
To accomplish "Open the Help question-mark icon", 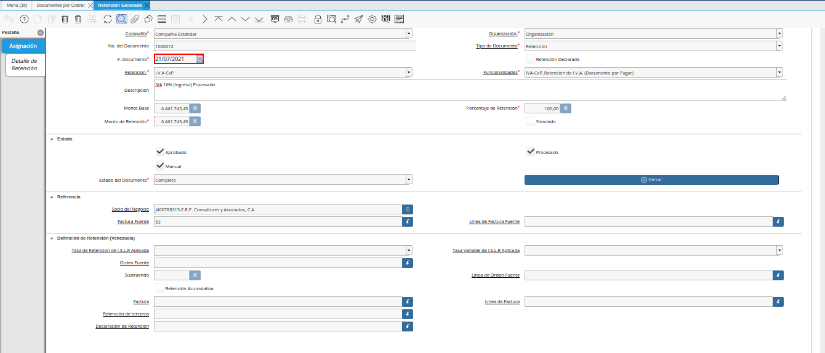I will click(x=24, y=19).
